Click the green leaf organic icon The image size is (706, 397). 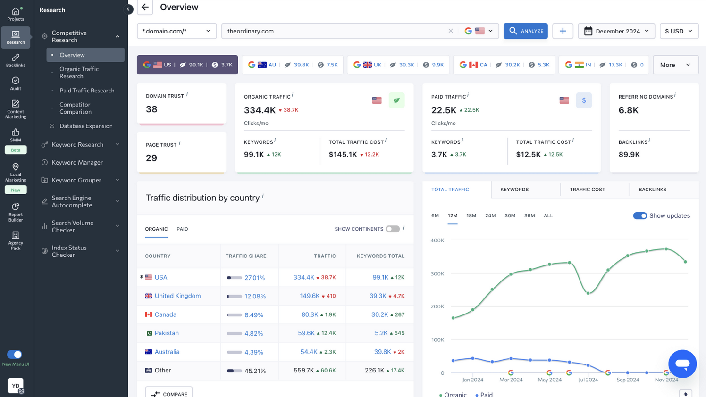point(397,100)
